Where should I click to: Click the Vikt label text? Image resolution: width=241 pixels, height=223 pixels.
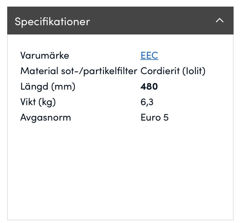coord(27,102)
